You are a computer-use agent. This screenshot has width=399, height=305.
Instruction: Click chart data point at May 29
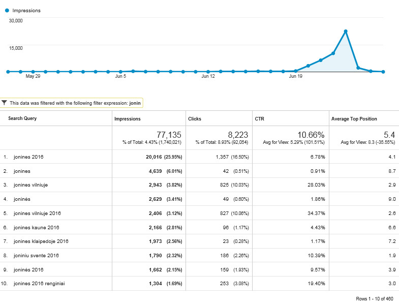[x=33, y=72]
